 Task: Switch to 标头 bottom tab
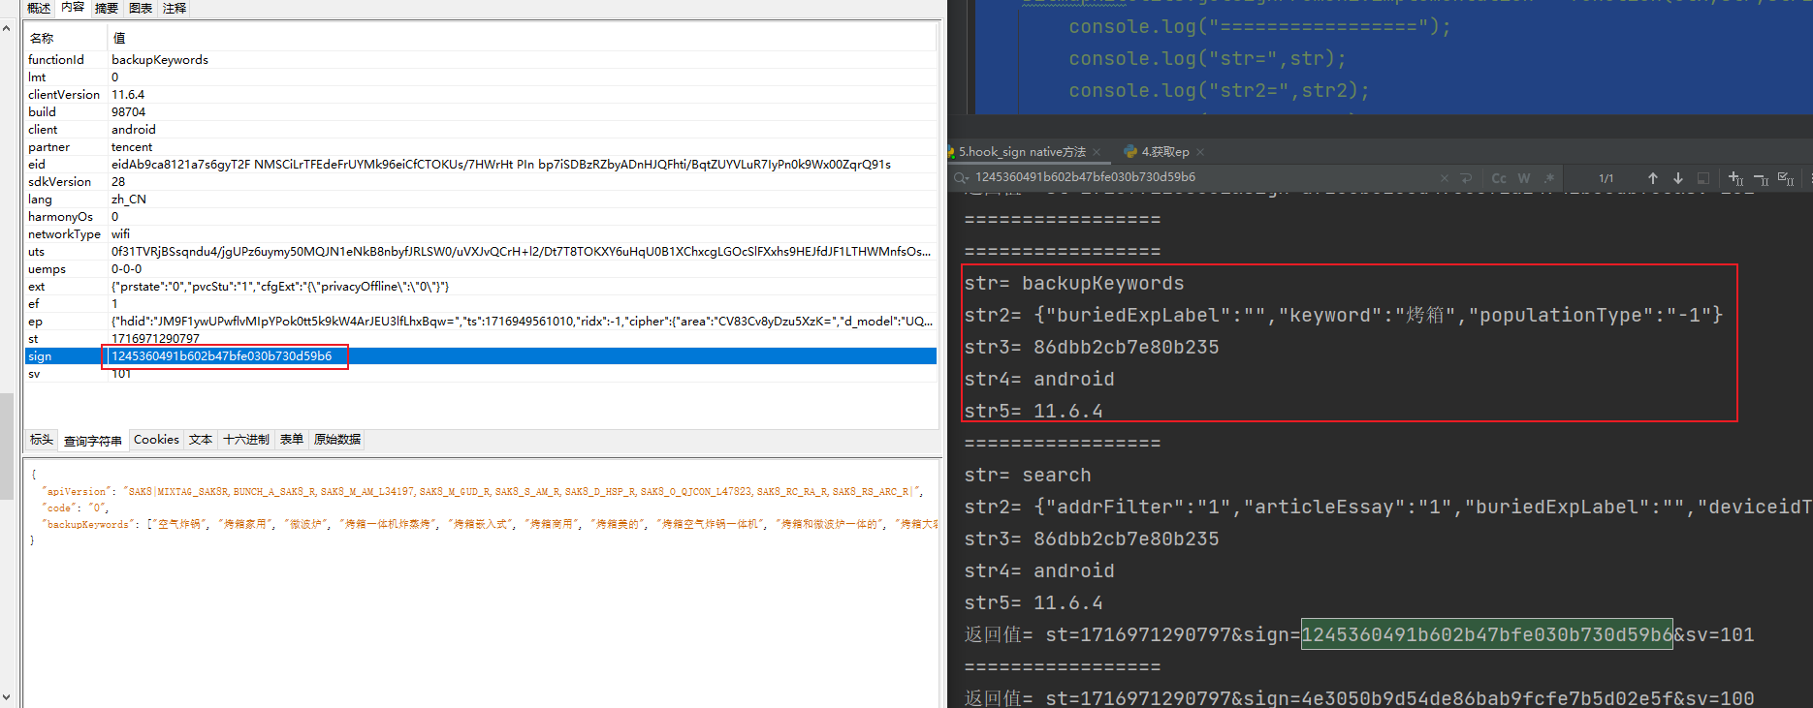41,440
